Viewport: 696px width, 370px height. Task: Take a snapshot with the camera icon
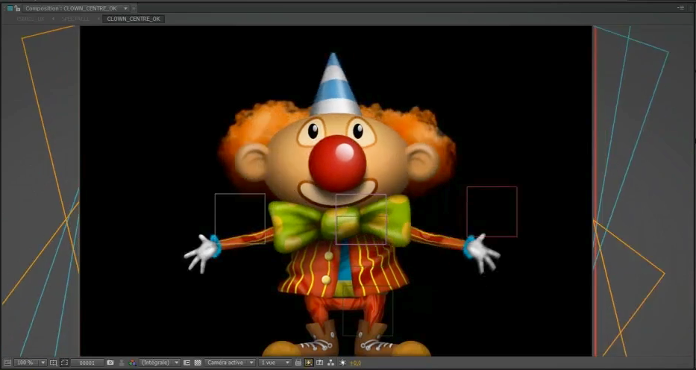coord(110,363)
